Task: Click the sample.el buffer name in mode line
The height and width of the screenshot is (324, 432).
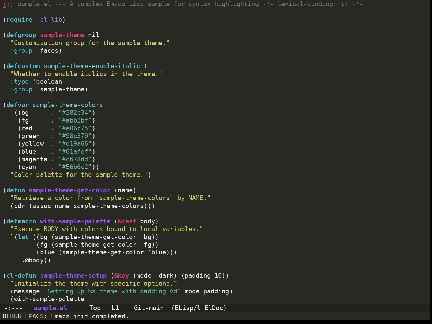Action: (x=51, y=308)
